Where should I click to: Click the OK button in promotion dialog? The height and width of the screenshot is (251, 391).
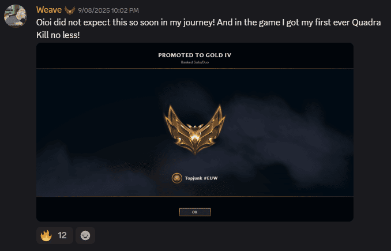point(195,212)
